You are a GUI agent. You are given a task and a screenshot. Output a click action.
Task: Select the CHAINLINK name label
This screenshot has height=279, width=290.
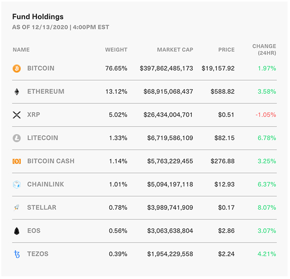point(45,184)
